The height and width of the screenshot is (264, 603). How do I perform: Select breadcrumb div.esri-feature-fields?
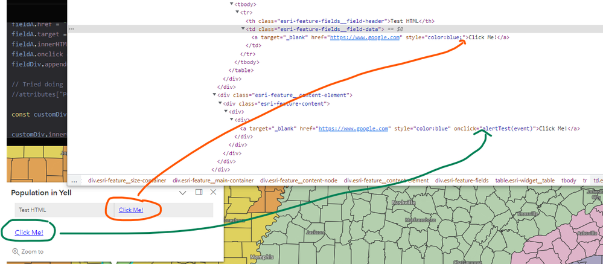tap(462, 180)
